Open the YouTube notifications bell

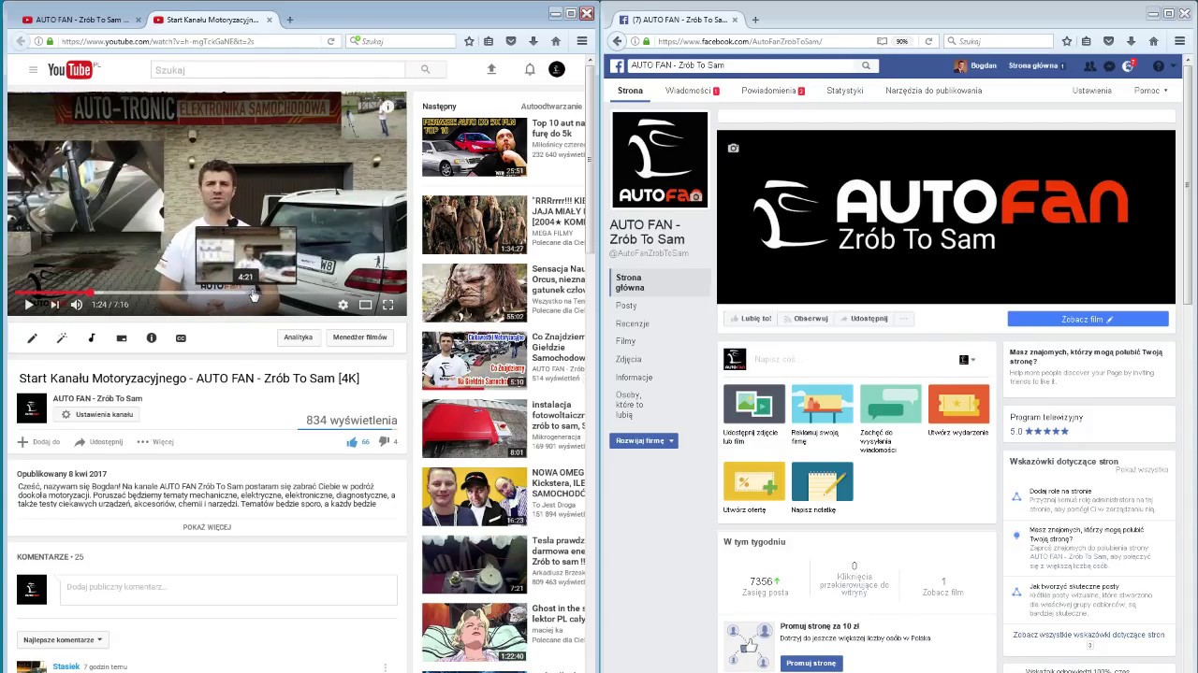(530, 69)
